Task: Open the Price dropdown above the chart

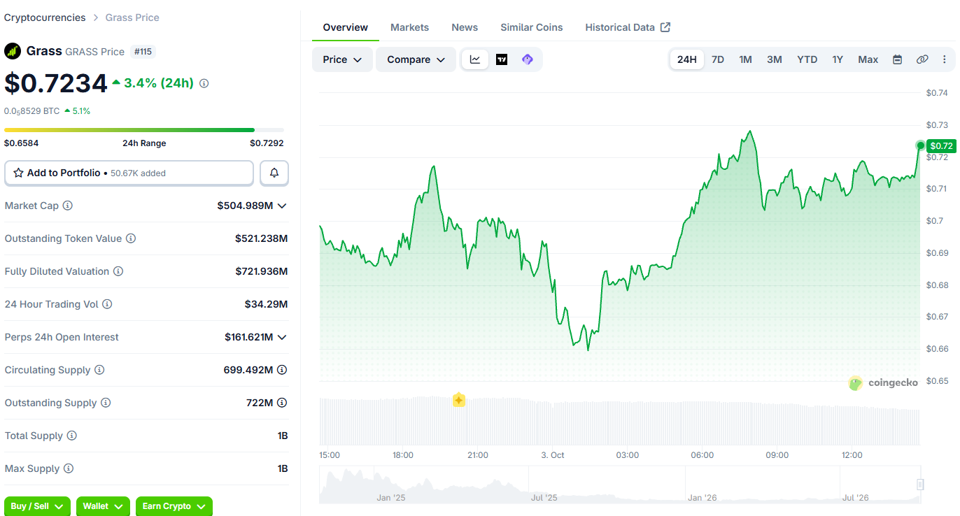Action: (x=342, y=59)
